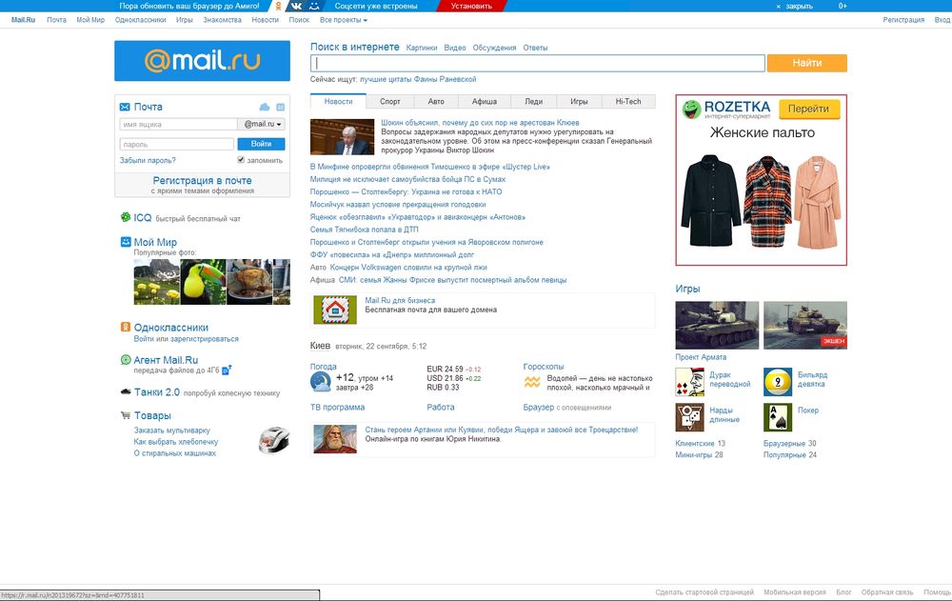This screenshot has width=952, height=601.
Task: Click the multicooker product image in Товары
Action: (274, 441)
